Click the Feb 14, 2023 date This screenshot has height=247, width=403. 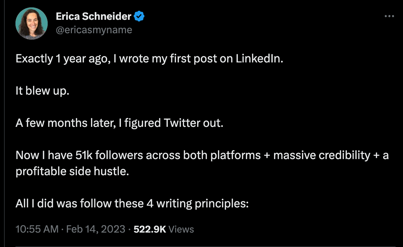coord(96,229)
